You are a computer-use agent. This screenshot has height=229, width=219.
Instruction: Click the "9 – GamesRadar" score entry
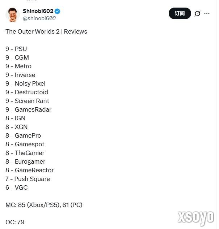(28, 109)
